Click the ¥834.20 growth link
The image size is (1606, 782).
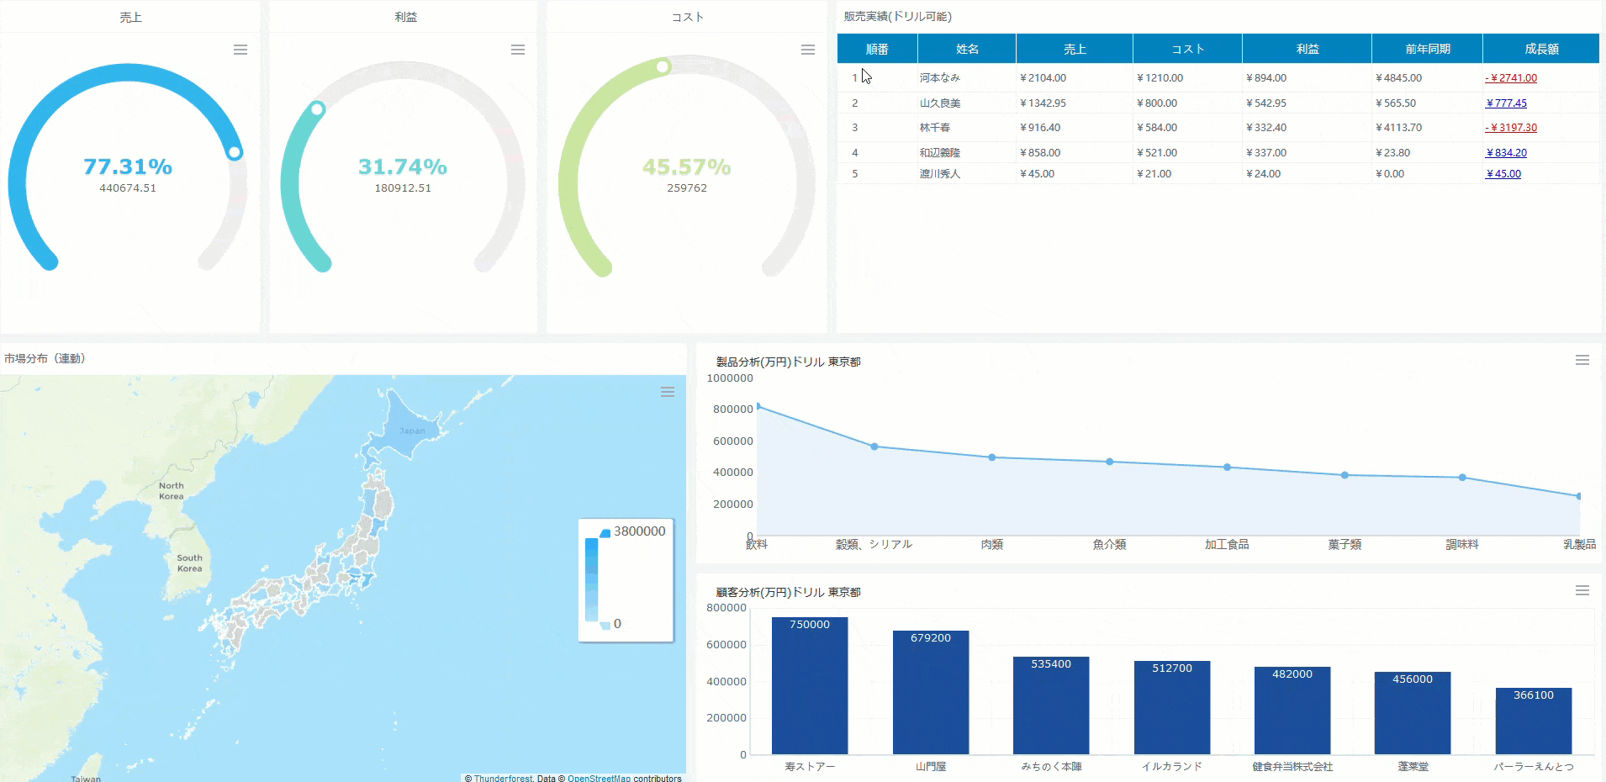(1506, 153)
